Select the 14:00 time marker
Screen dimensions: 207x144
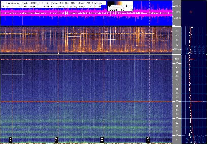[102, 139]
